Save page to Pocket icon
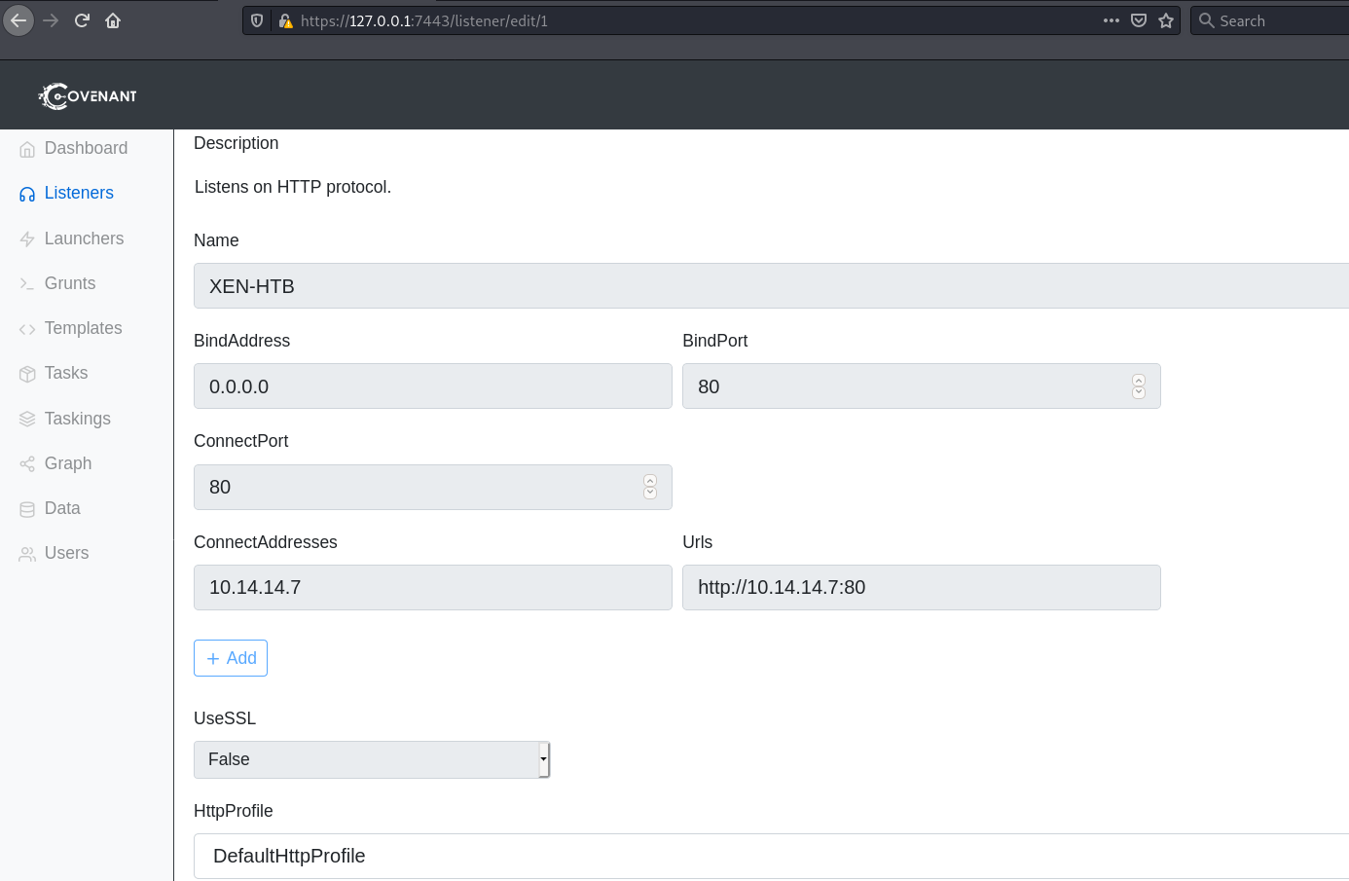Viewport: 1349px width, 881px height. click(1139, 20)
